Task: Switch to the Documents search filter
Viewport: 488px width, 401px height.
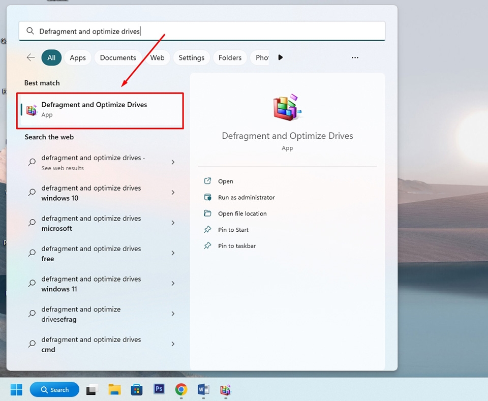Action: 118,57
